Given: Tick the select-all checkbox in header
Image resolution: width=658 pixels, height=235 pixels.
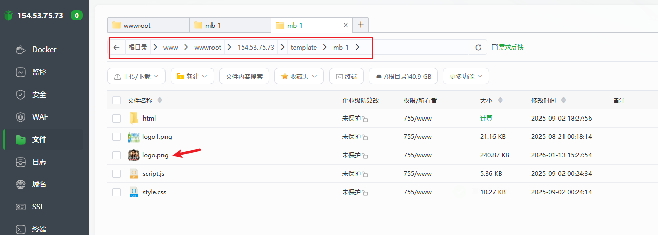Looking at the screenshot, I should [x=116, y=100].
